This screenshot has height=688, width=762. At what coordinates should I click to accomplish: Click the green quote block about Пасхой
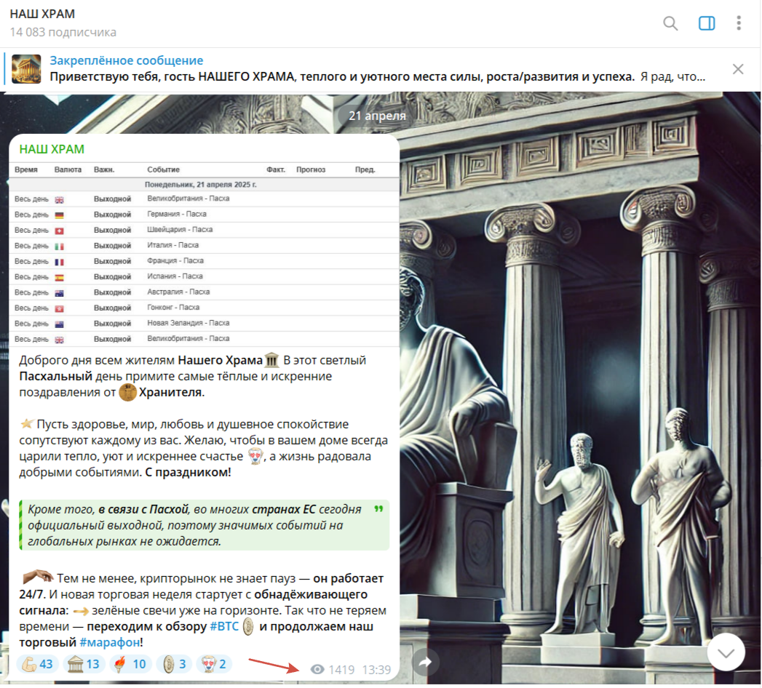204,525
